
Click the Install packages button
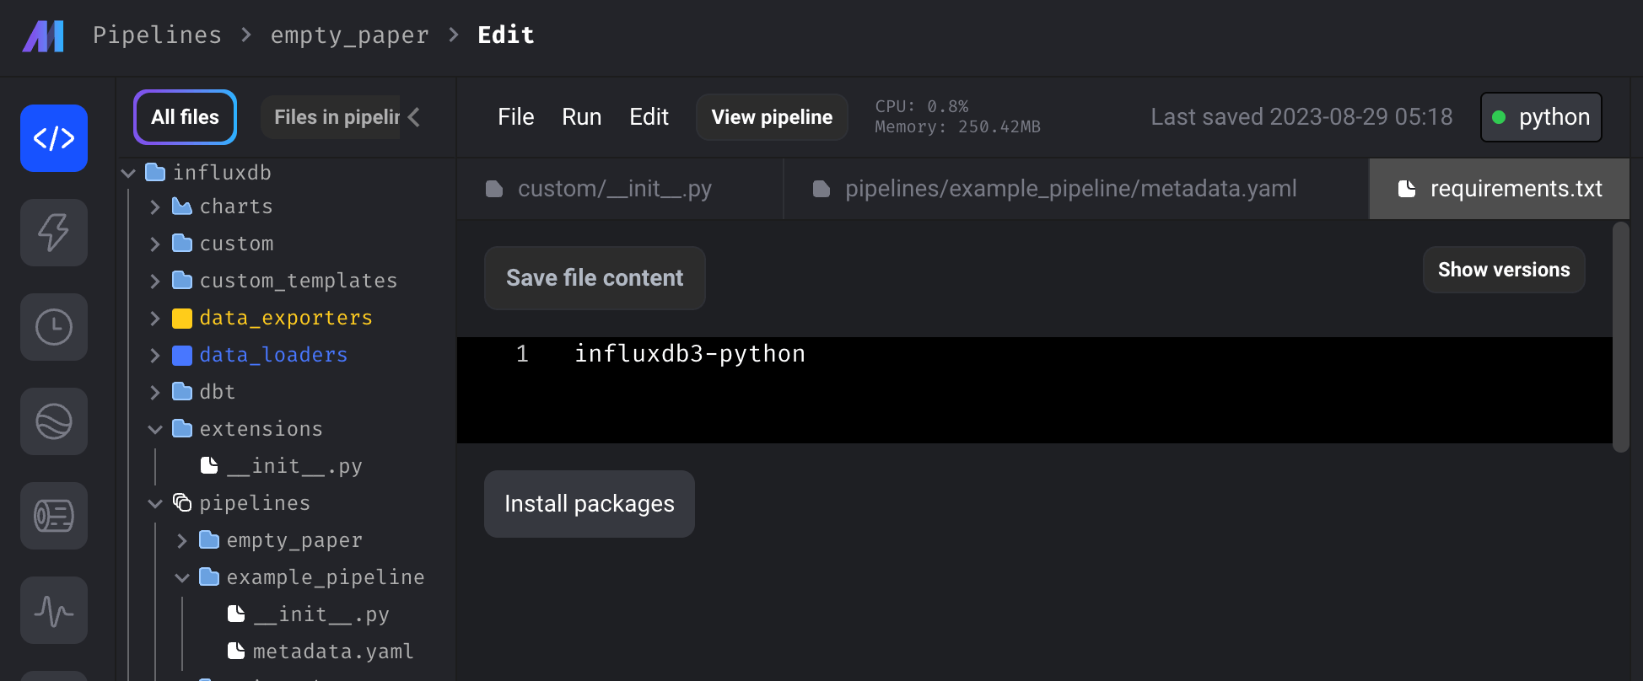589,504
